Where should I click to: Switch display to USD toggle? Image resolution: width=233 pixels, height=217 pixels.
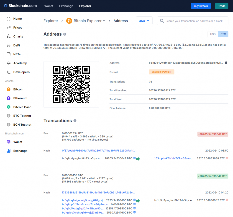(x=213, y=34)
